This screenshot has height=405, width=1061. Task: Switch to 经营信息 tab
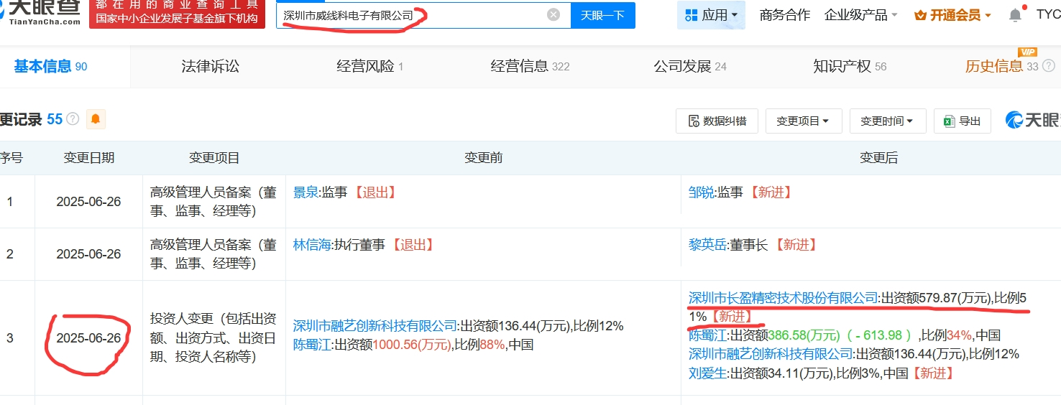tap(530, 67)
